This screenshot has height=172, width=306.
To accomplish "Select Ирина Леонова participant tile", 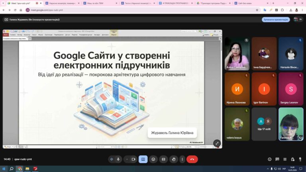I will point(237,89).
